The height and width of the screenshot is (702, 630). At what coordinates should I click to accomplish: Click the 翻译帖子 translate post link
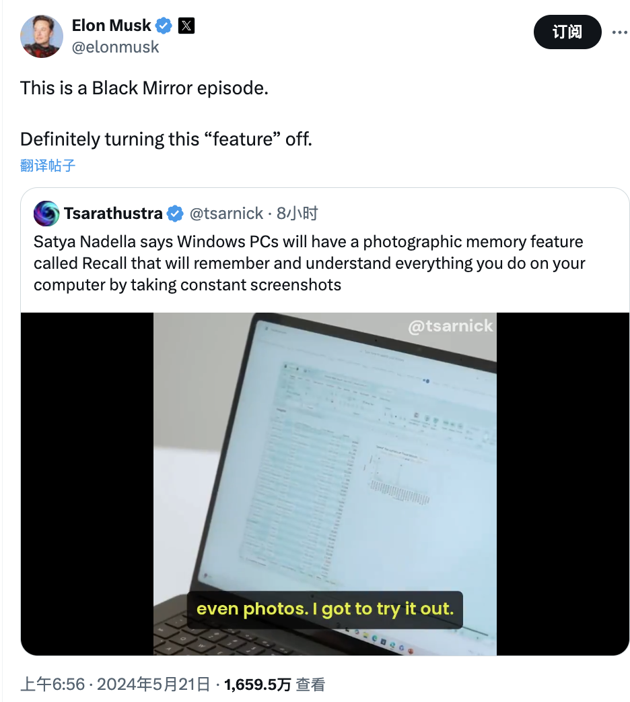[47, 166]
